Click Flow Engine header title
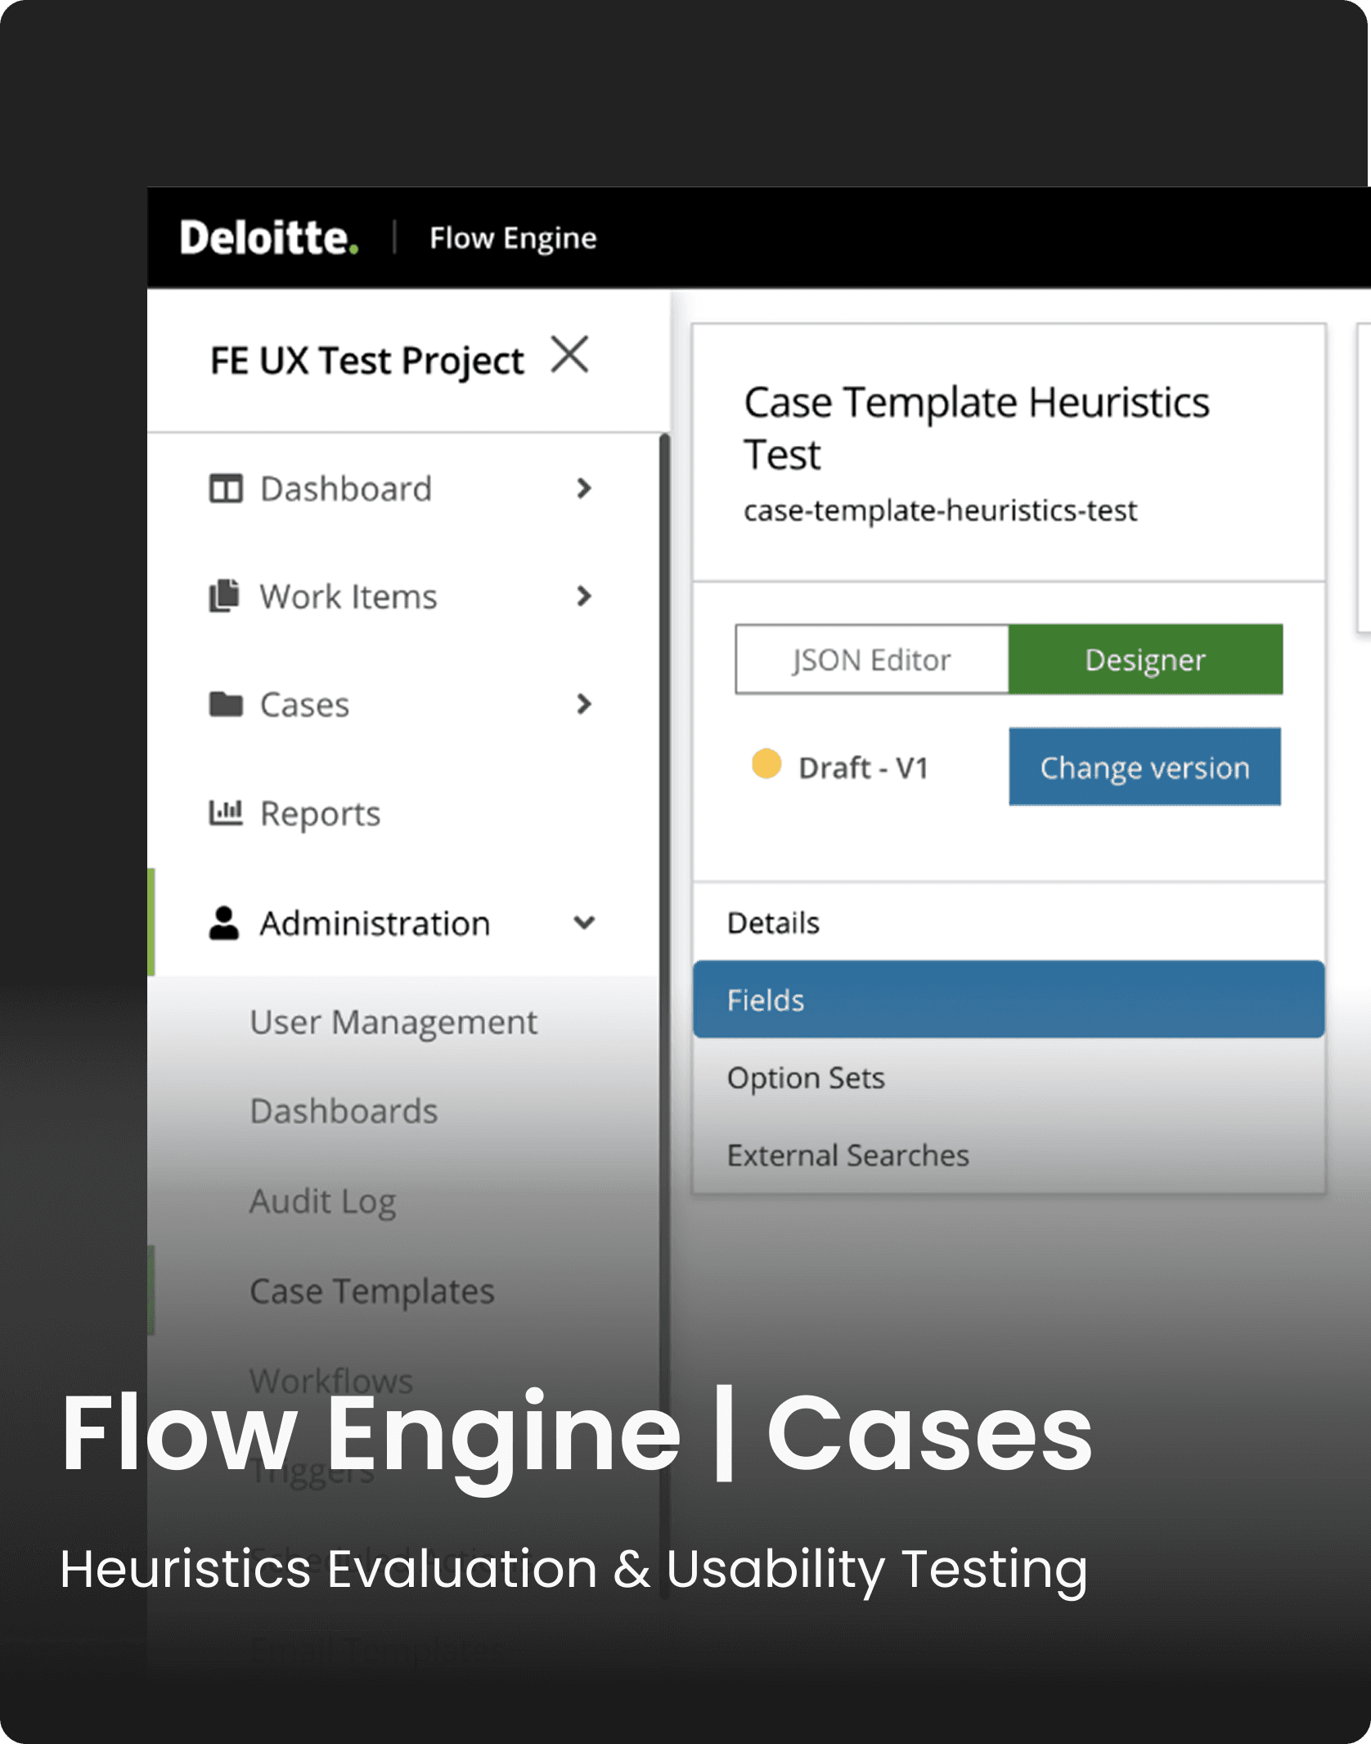 [x=513, y=239]
